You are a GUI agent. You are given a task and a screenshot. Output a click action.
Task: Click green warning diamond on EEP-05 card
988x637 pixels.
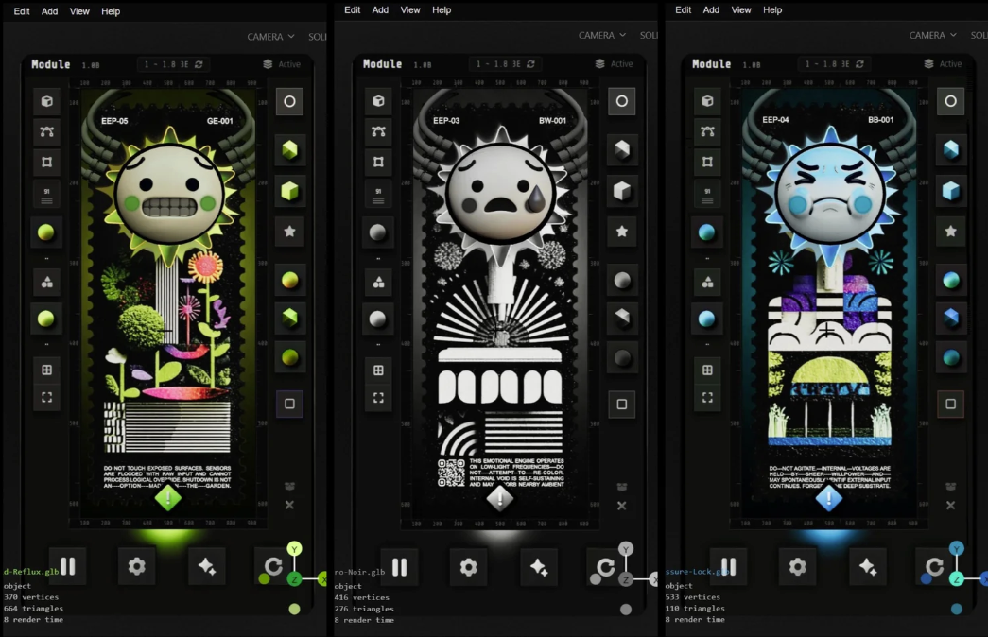[168, 498]
